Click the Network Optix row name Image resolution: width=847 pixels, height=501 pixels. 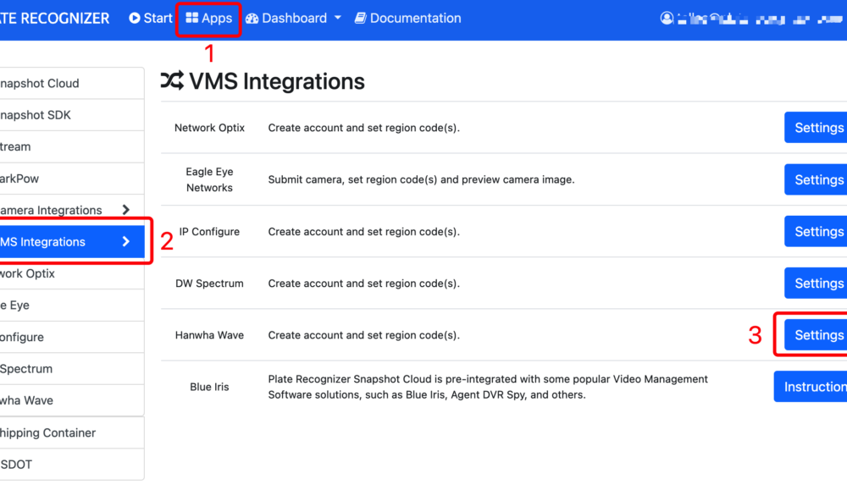click(x=209, y=128)
